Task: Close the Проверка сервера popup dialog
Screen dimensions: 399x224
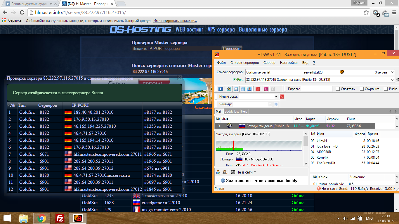Action: click(x=180, y=78)
